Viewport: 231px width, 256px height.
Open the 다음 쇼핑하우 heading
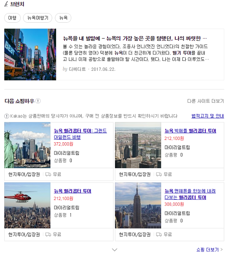19,101
